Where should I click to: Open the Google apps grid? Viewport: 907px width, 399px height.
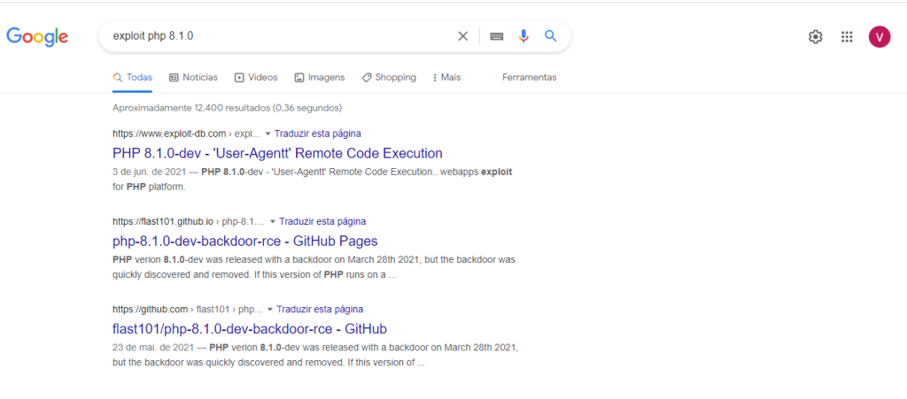click(x=847, y=36)
